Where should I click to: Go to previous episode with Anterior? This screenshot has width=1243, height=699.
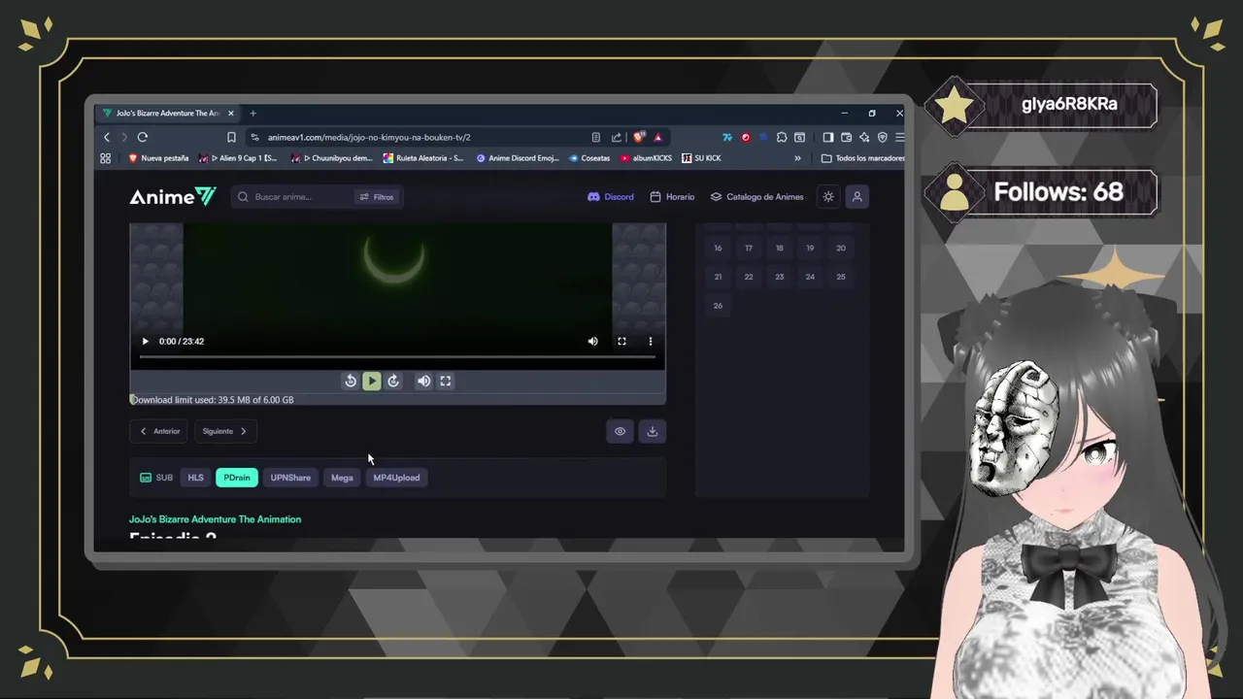[160, 431]
